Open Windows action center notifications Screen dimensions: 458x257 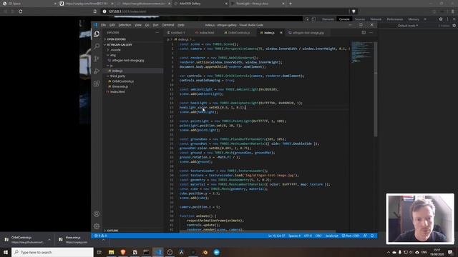450,252
